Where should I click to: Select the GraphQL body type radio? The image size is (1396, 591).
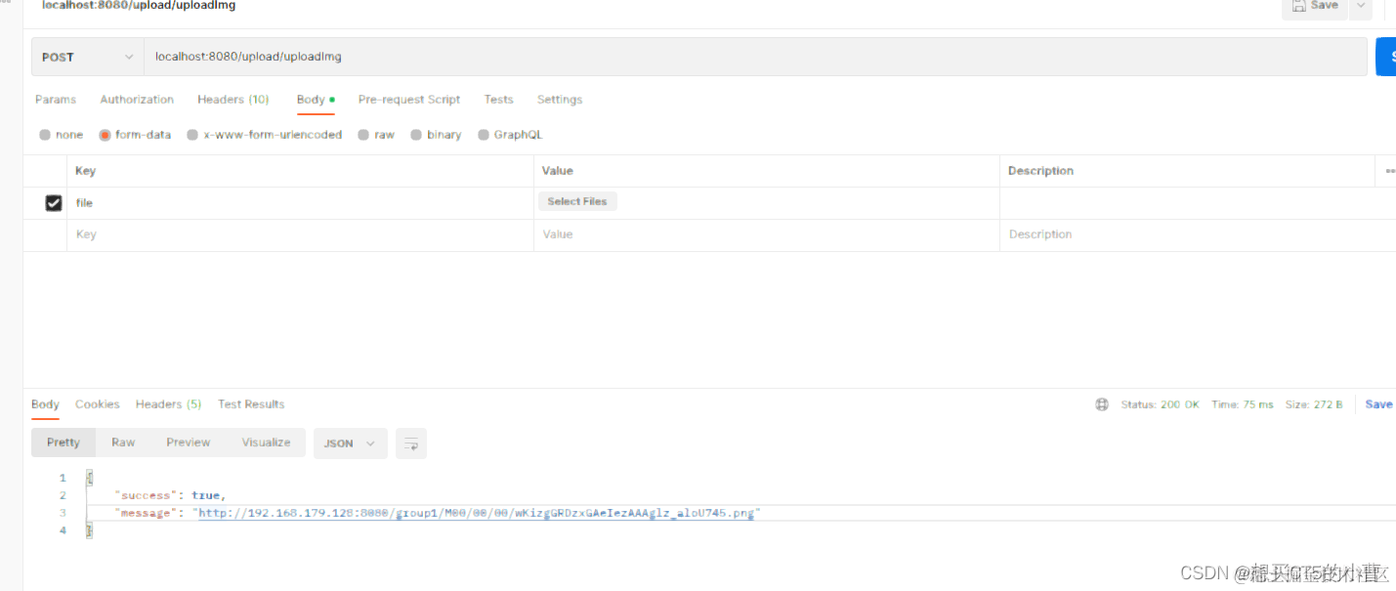coord(484,135)
